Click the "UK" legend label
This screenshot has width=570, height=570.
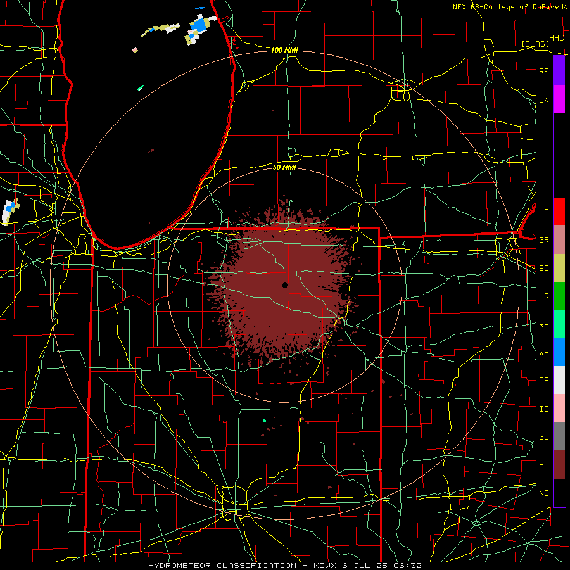543,99
